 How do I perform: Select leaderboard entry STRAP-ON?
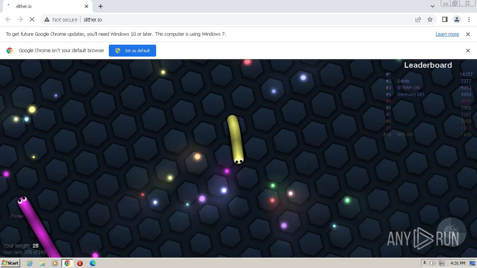pos(408,88)
